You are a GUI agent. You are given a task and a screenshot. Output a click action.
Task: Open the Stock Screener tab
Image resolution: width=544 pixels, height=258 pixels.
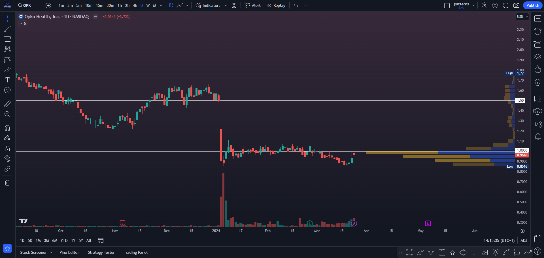(33, 252)
